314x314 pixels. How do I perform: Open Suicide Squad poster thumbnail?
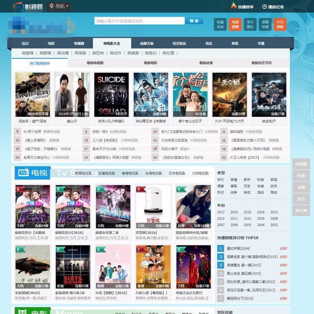tap(111, 95)
